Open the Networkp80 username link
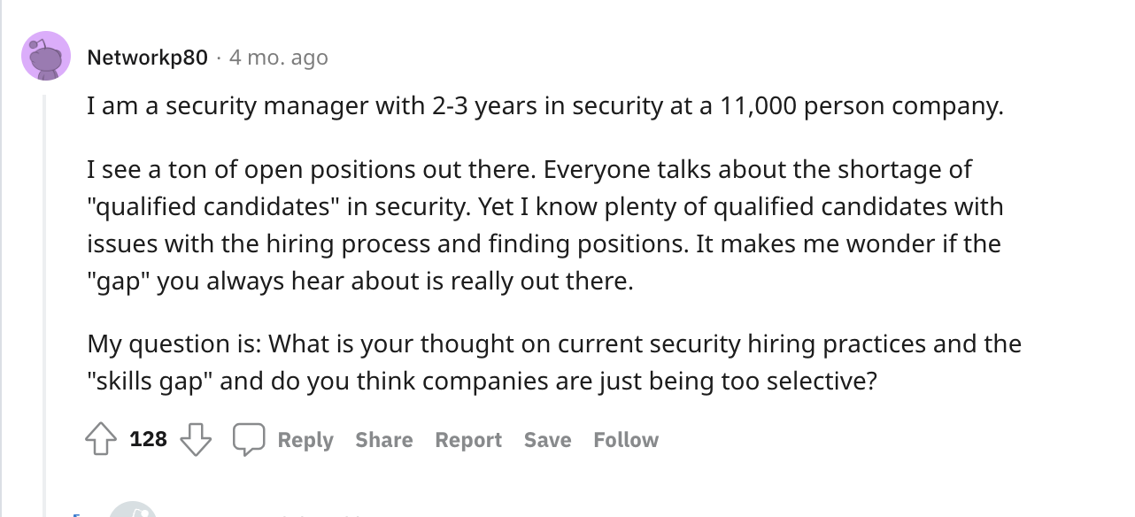The width and height of the screenshot is (1135, 517). tap(148, 58)
